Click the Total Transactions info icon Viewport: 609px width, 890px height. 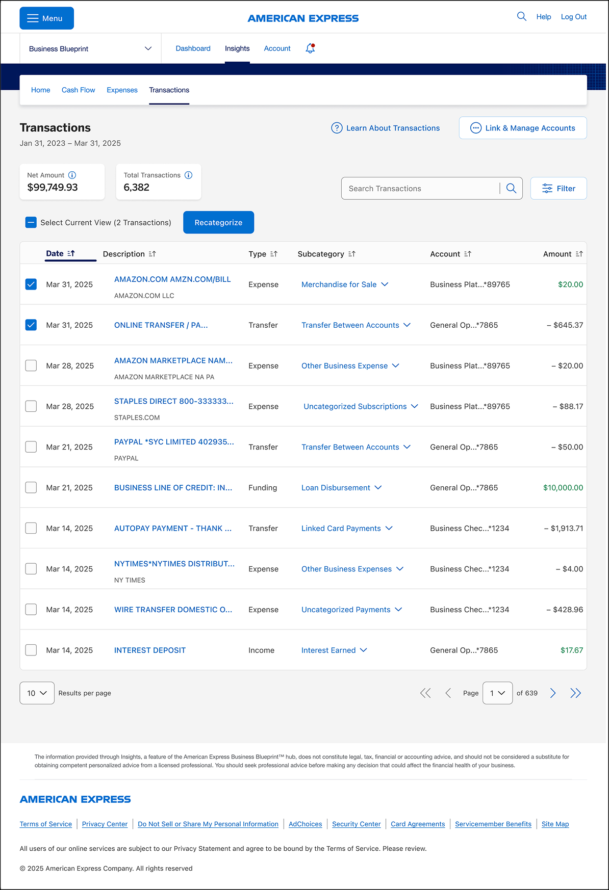(189, 175)
